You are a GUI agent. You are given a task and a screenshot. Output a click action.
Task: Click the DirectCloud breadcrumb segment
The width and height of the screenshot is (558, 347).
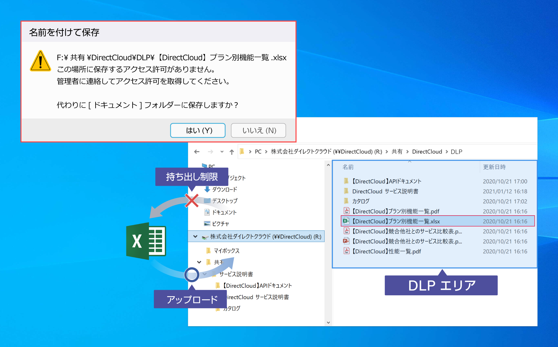click(427, 152)
